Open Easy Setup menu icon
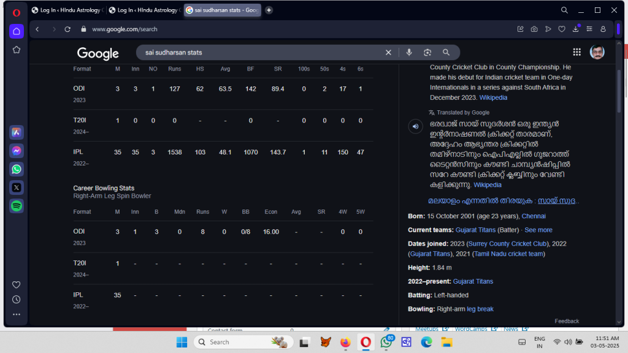The image size is (628, 353). [x=589, y=29]
